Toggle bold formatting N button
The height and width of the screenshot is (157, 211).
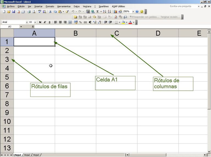click(40, 22)
